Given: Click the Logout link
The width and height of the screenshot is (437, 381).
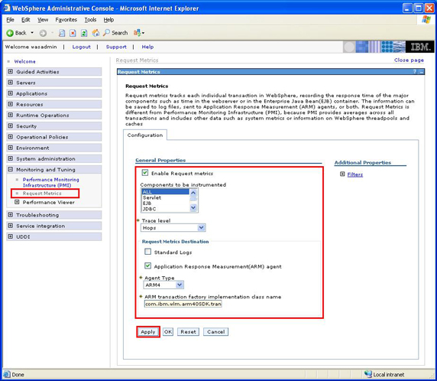Looking at the screenshot, I should pyautogui.click(x=82, y=47).
